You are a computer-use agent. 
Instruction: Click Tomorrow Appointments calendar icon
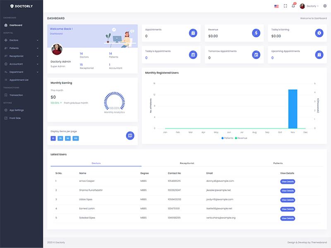point(256,55)
